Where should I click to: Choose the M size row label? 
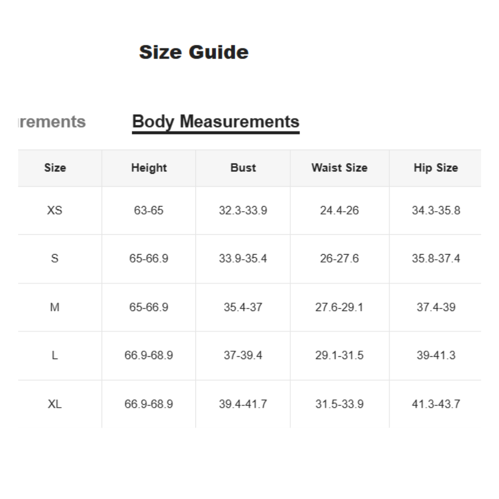(x=55, y=307)
